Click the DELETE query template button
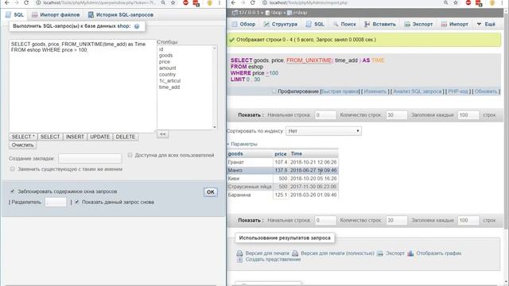The image size is (509, 286). pos(126,137)
